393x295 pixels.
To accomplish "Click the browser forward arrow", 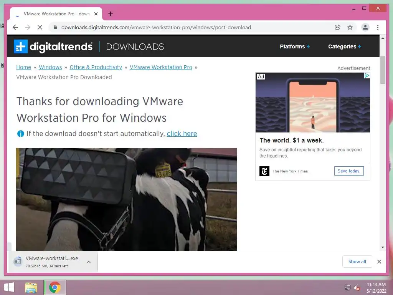I will pos(28,27).
